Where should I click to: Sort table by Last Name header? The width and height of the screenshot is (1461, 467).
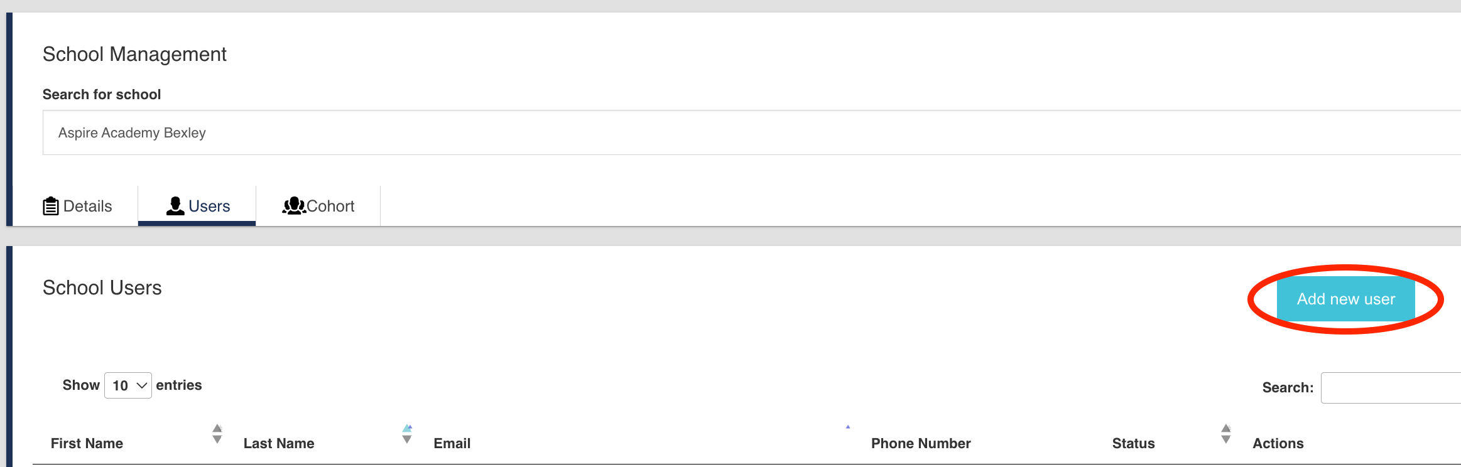coord(279,443)
